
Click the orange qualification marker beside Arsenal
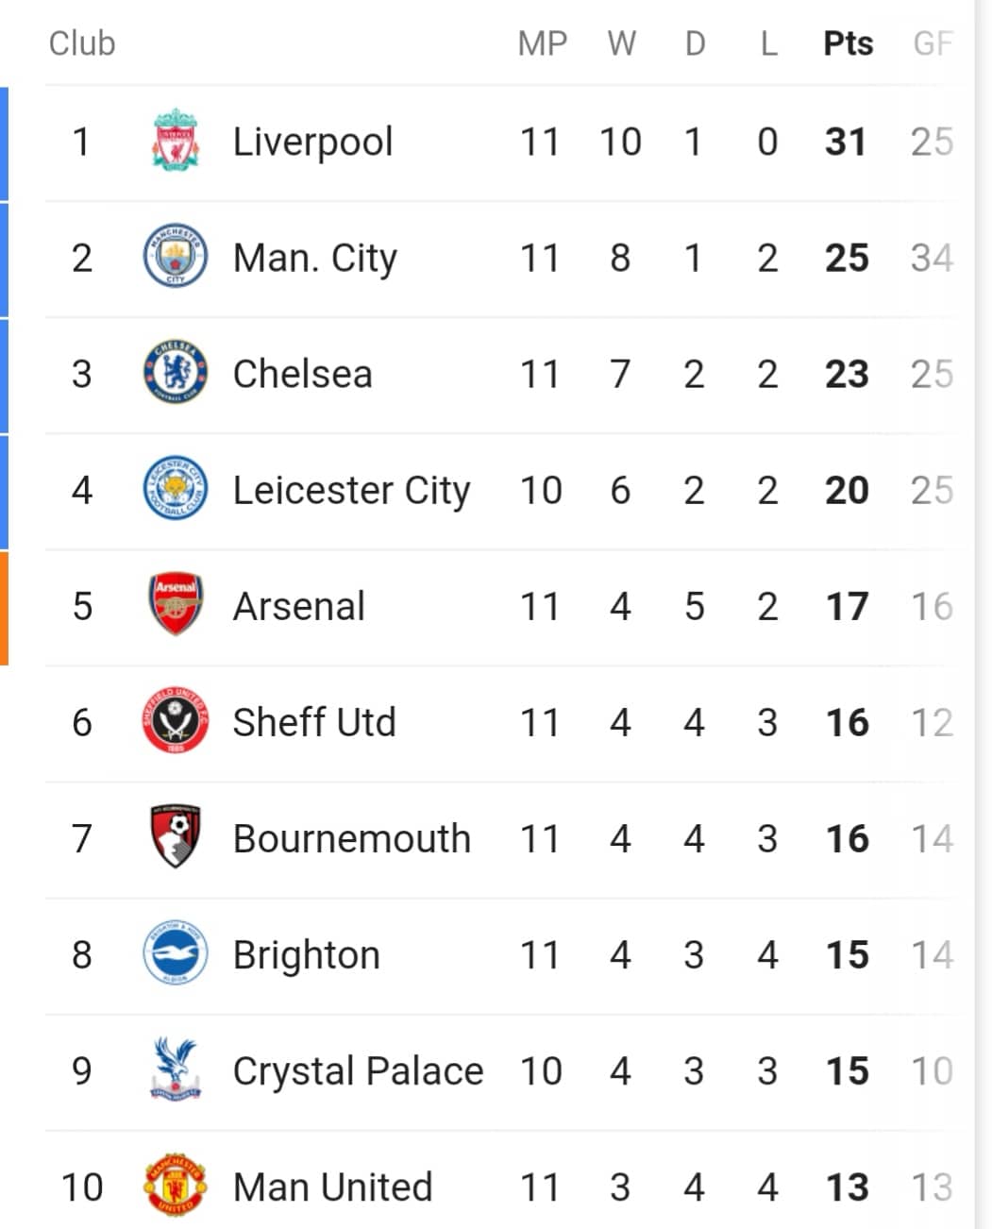4,608
